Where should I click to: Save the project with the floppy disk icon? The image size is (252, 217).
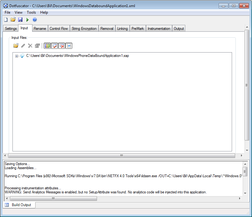[x=20, y=20]
